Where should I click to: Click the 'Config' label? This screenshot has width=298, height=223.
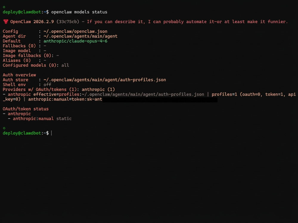(10, 32)
